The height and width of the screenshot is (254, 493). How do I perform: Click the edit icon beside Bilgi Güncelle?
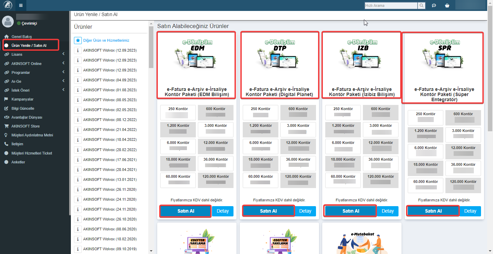[7, 108]
